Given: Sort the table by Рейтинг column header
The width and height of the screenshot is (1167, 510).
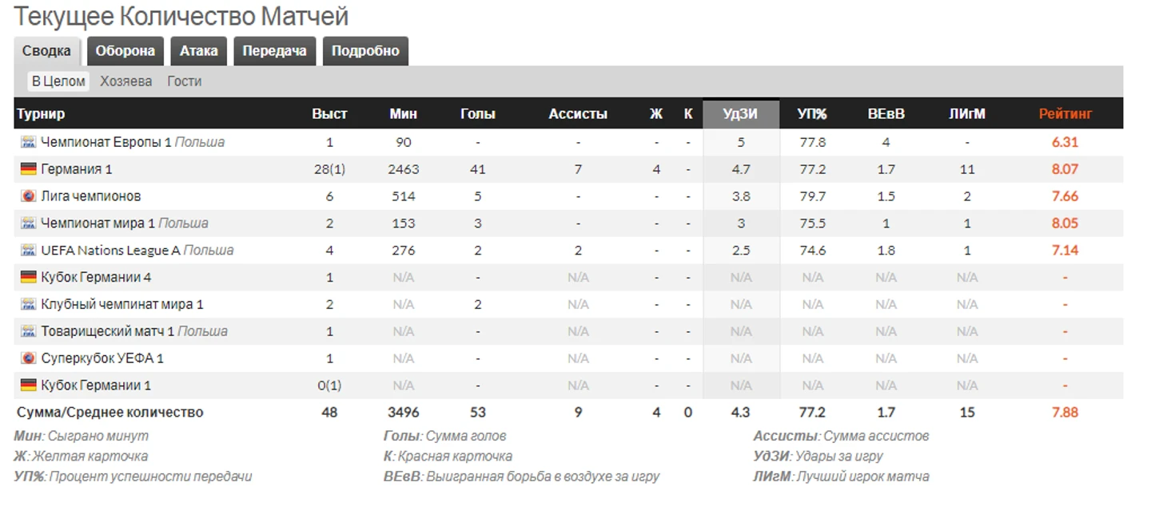Looking at the screenshot, I should point(1065,114).
